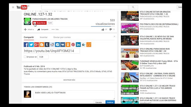Go to the YouTube home logo

(x=22, y=7)
